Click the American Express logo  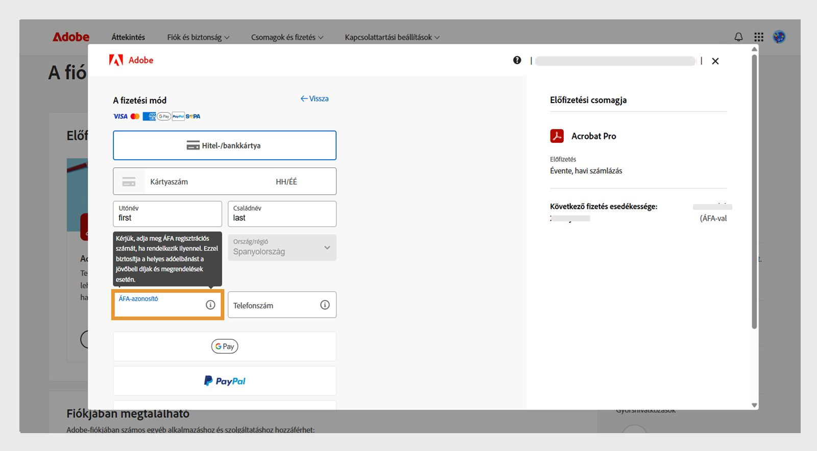pyautogui.click(x=149, y=116)
